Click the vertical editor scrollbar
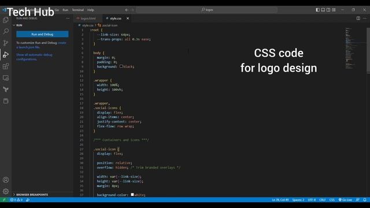 368,51
